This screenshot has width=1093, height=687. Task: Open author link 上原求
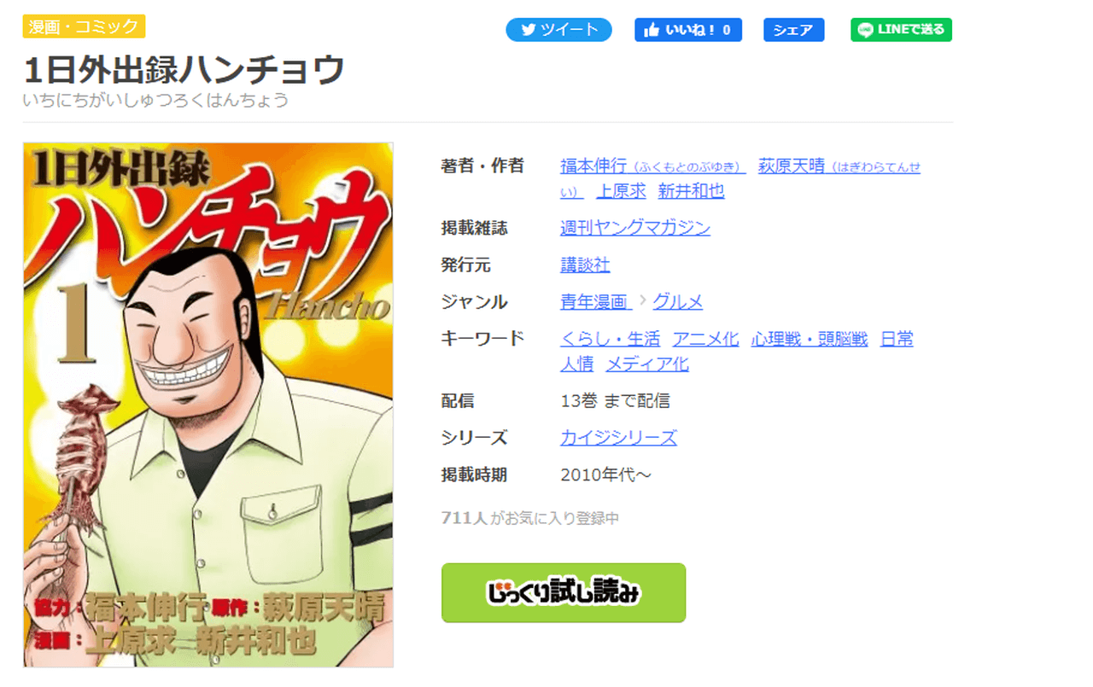tap(621, 191)
